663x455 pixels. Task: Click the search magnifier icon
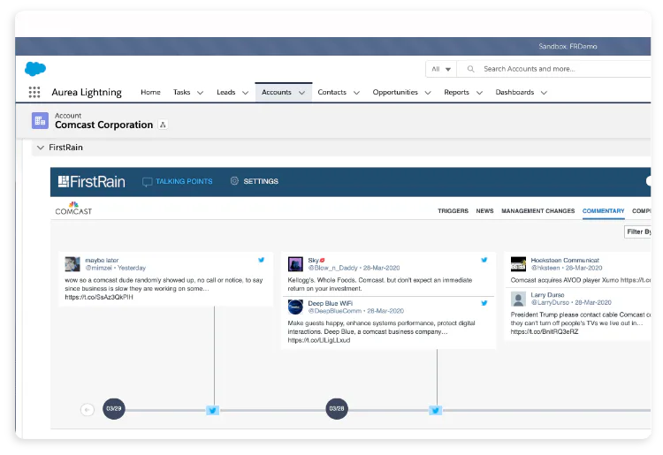(470, 69)
